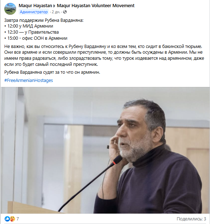Click the globe public visibility icon

tap(65, 12)
